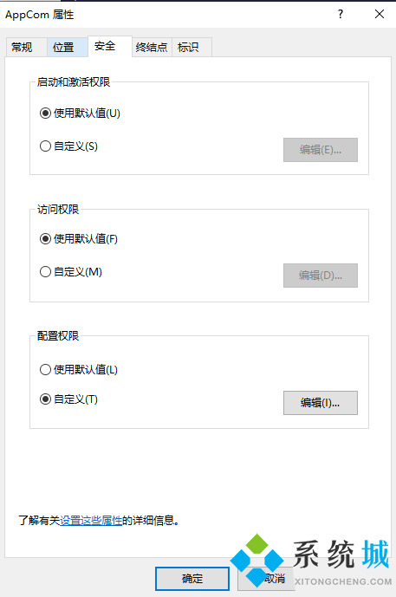Viewport: 396px width, 597px height.
Task: Close the AppCom 属性 dialog
Action: [x=380, y=15]
